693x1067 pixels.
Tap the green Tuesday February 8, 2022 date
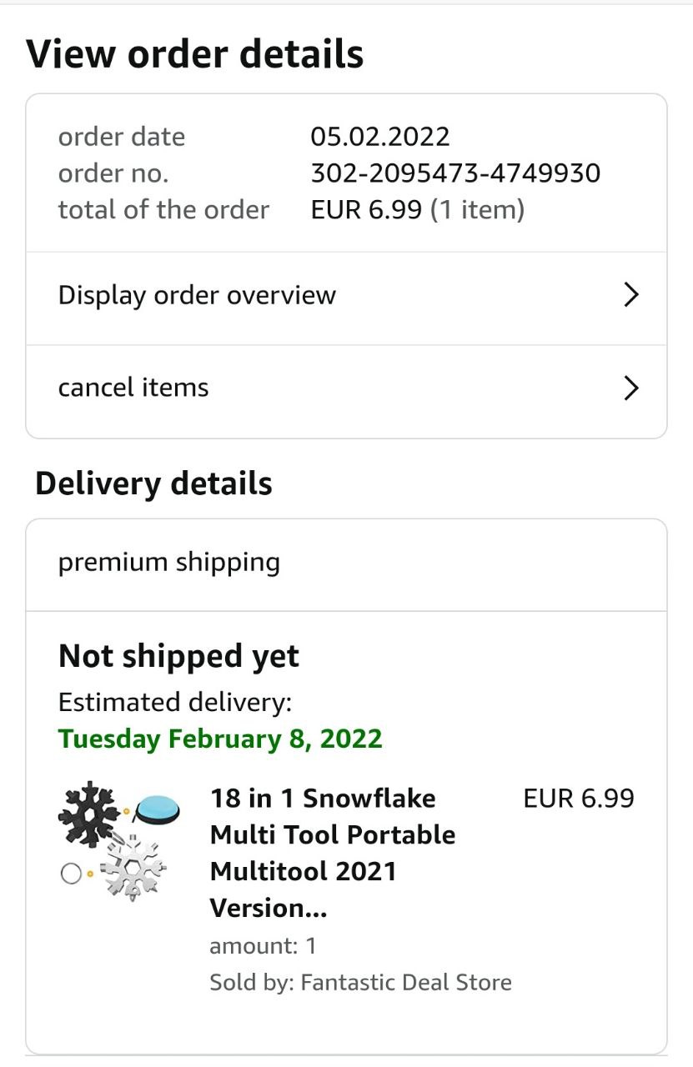[220, 739]
